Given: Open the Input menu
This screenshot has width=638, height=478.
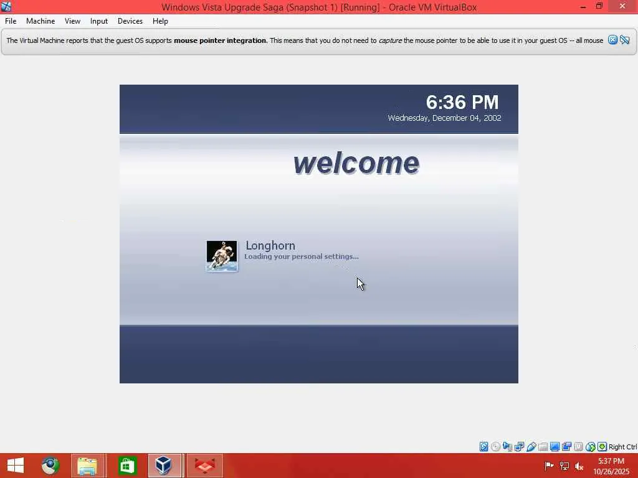Looking at the screenshot, I should coord(99,21).
